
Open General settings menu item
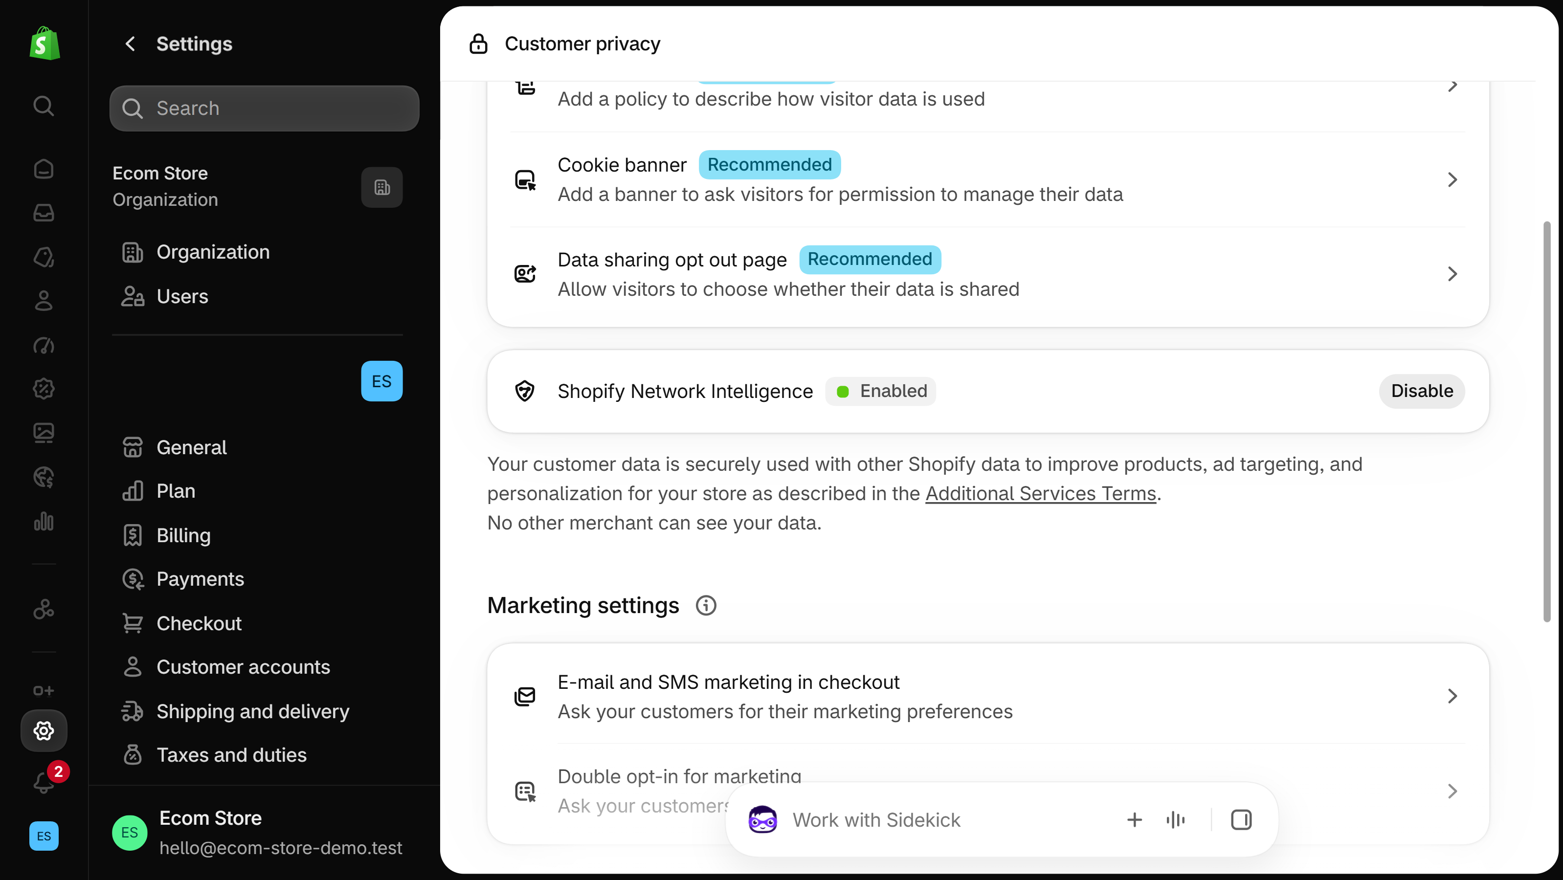pos(257,448)
